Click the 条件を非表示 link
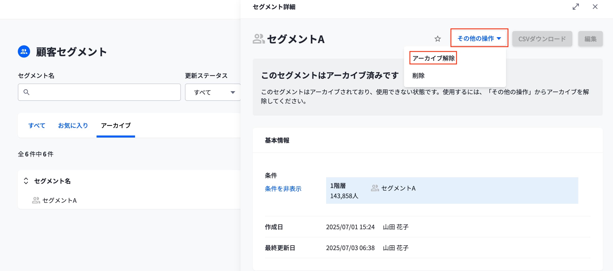This screenshot has height=271, width=613. pyautogui.click(x=283, y=189)
